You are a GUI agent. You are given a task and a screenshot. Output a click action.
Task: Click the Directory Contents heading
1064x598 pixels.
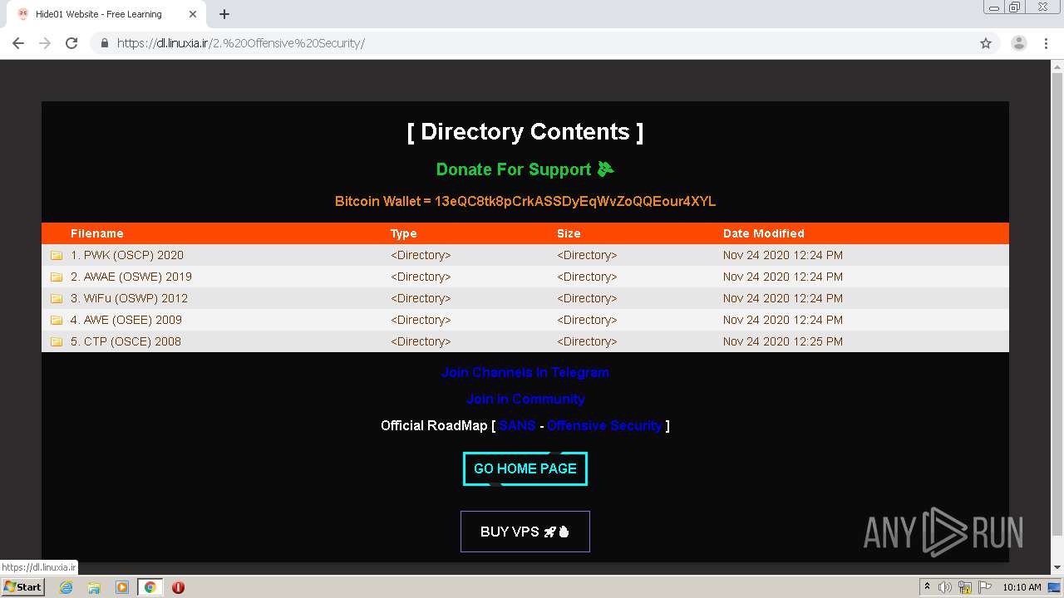click(x=525, y=132)
